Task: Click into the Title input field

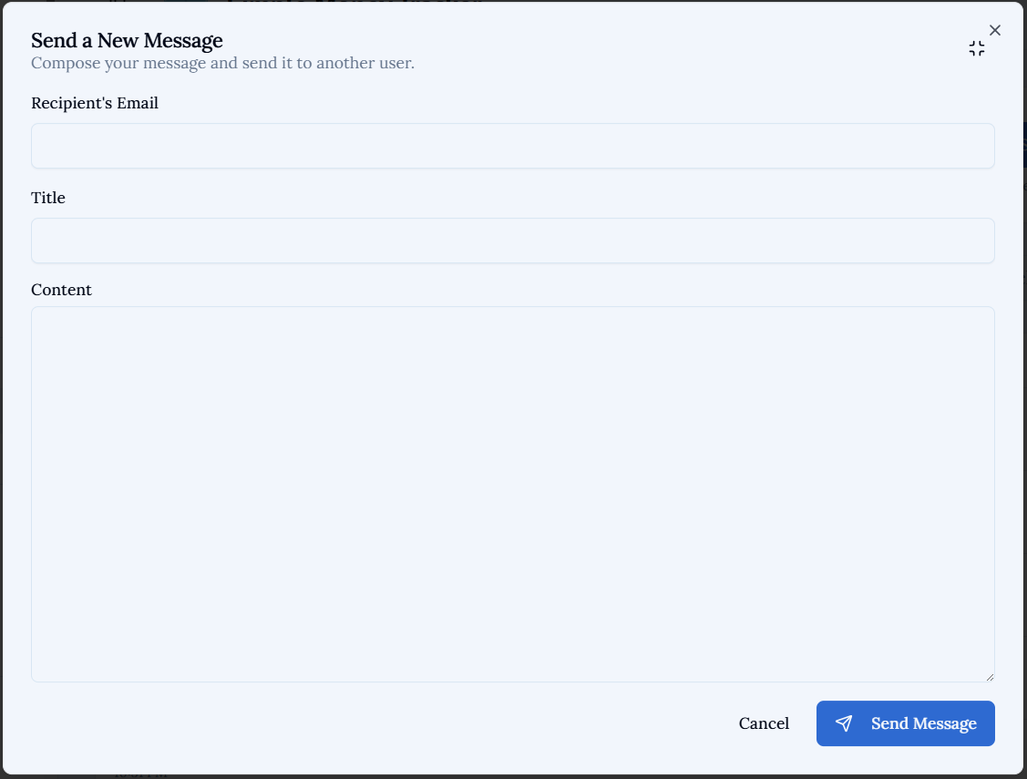Action: click(x=512, y=241)
